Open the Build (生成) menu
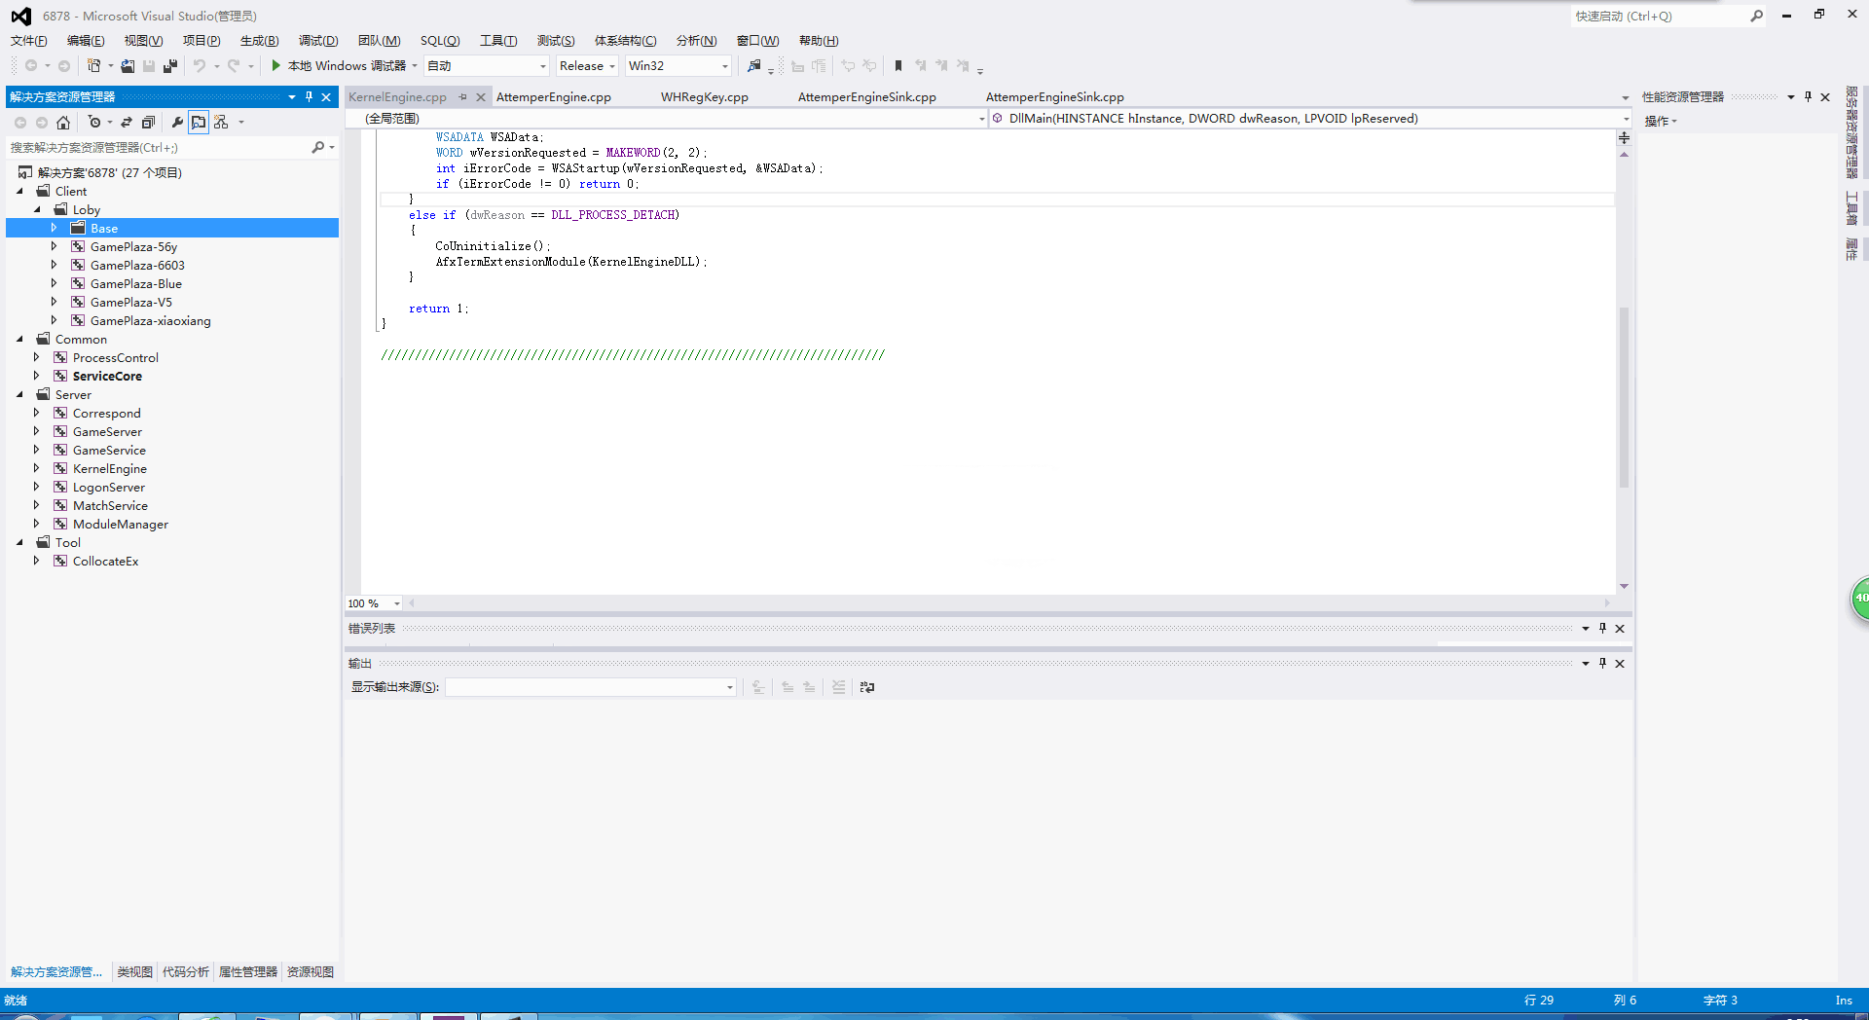Screen dimensions: 1869x1020 [x=260, y=40]
